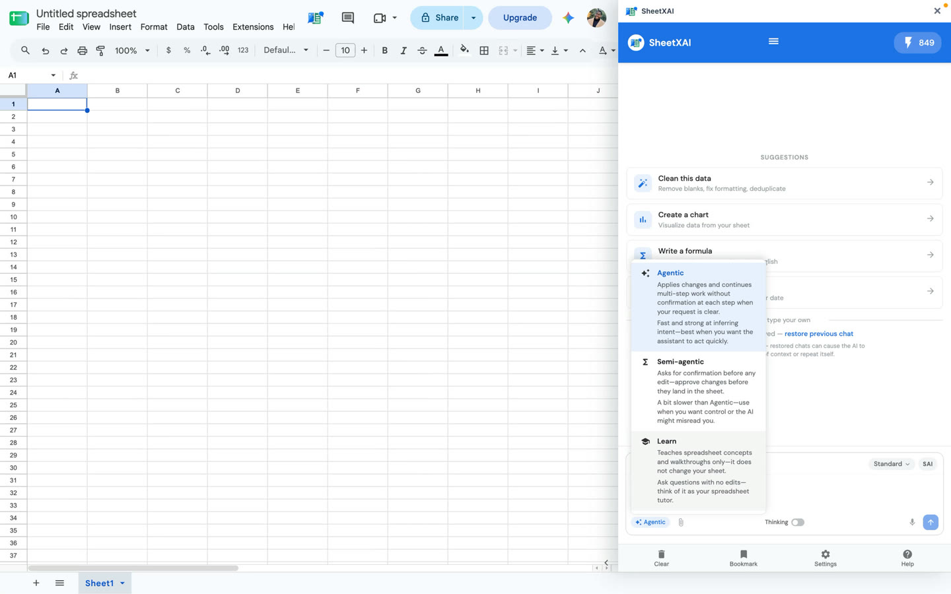This screenshot has width=951, height=594.
Task: Print the spreadsheet with the printer icon
Action: click(82, 51)
